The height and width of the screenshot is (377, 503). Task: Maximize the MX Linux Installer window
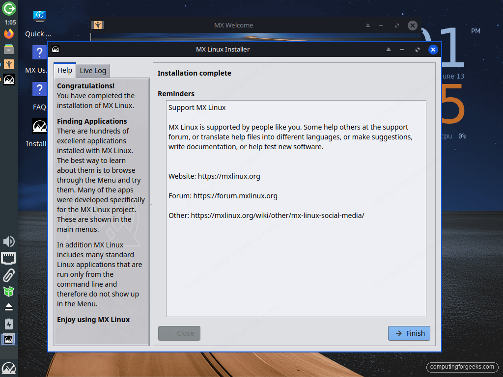tap(418, 50)
